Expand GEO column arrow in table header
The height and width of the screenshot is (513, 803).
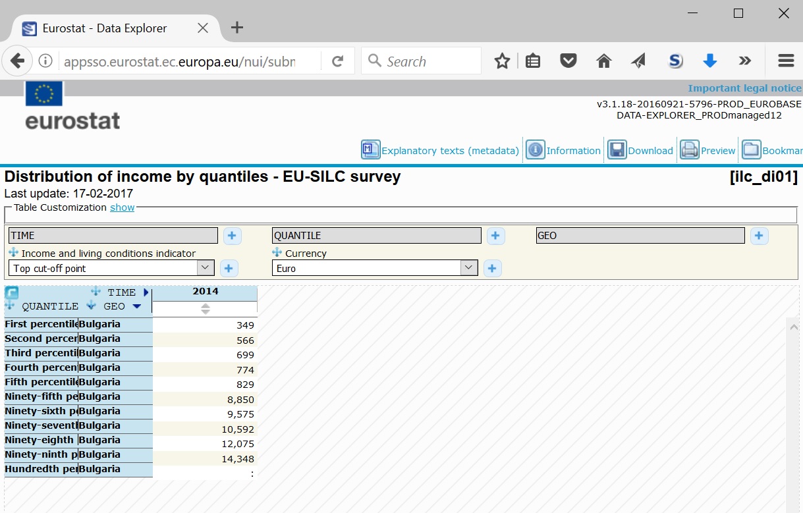click(x=136, y=306)
